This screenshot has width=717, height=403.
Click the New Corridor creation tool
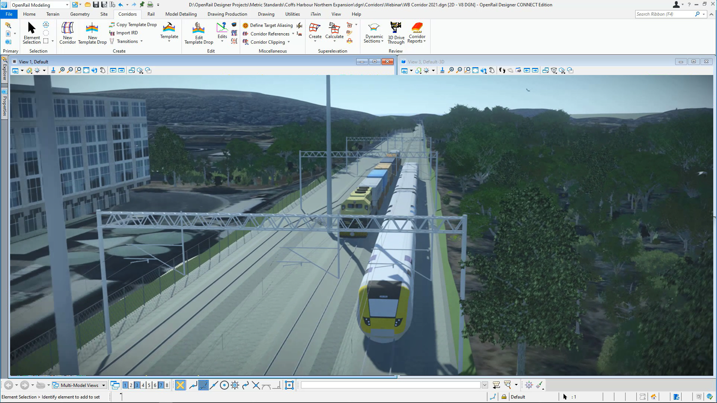click(x=67, y=32)
